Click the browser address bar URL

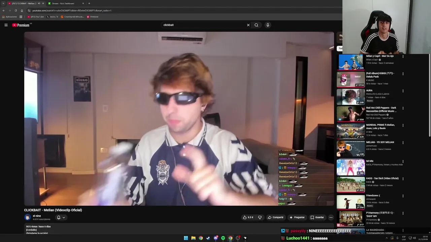(x=71, y=10)
